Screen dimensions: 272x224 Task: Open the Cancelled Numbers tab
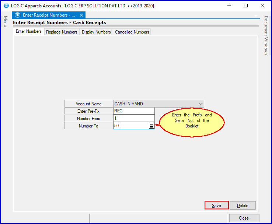pos(132,32)
